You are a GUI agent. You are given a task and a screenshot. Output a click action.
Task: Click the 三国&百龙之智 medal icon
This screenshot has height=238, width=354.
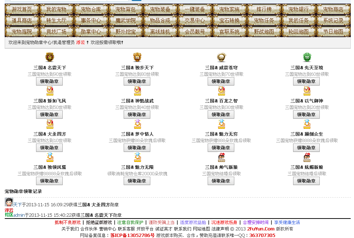click(x=221, y=91)
